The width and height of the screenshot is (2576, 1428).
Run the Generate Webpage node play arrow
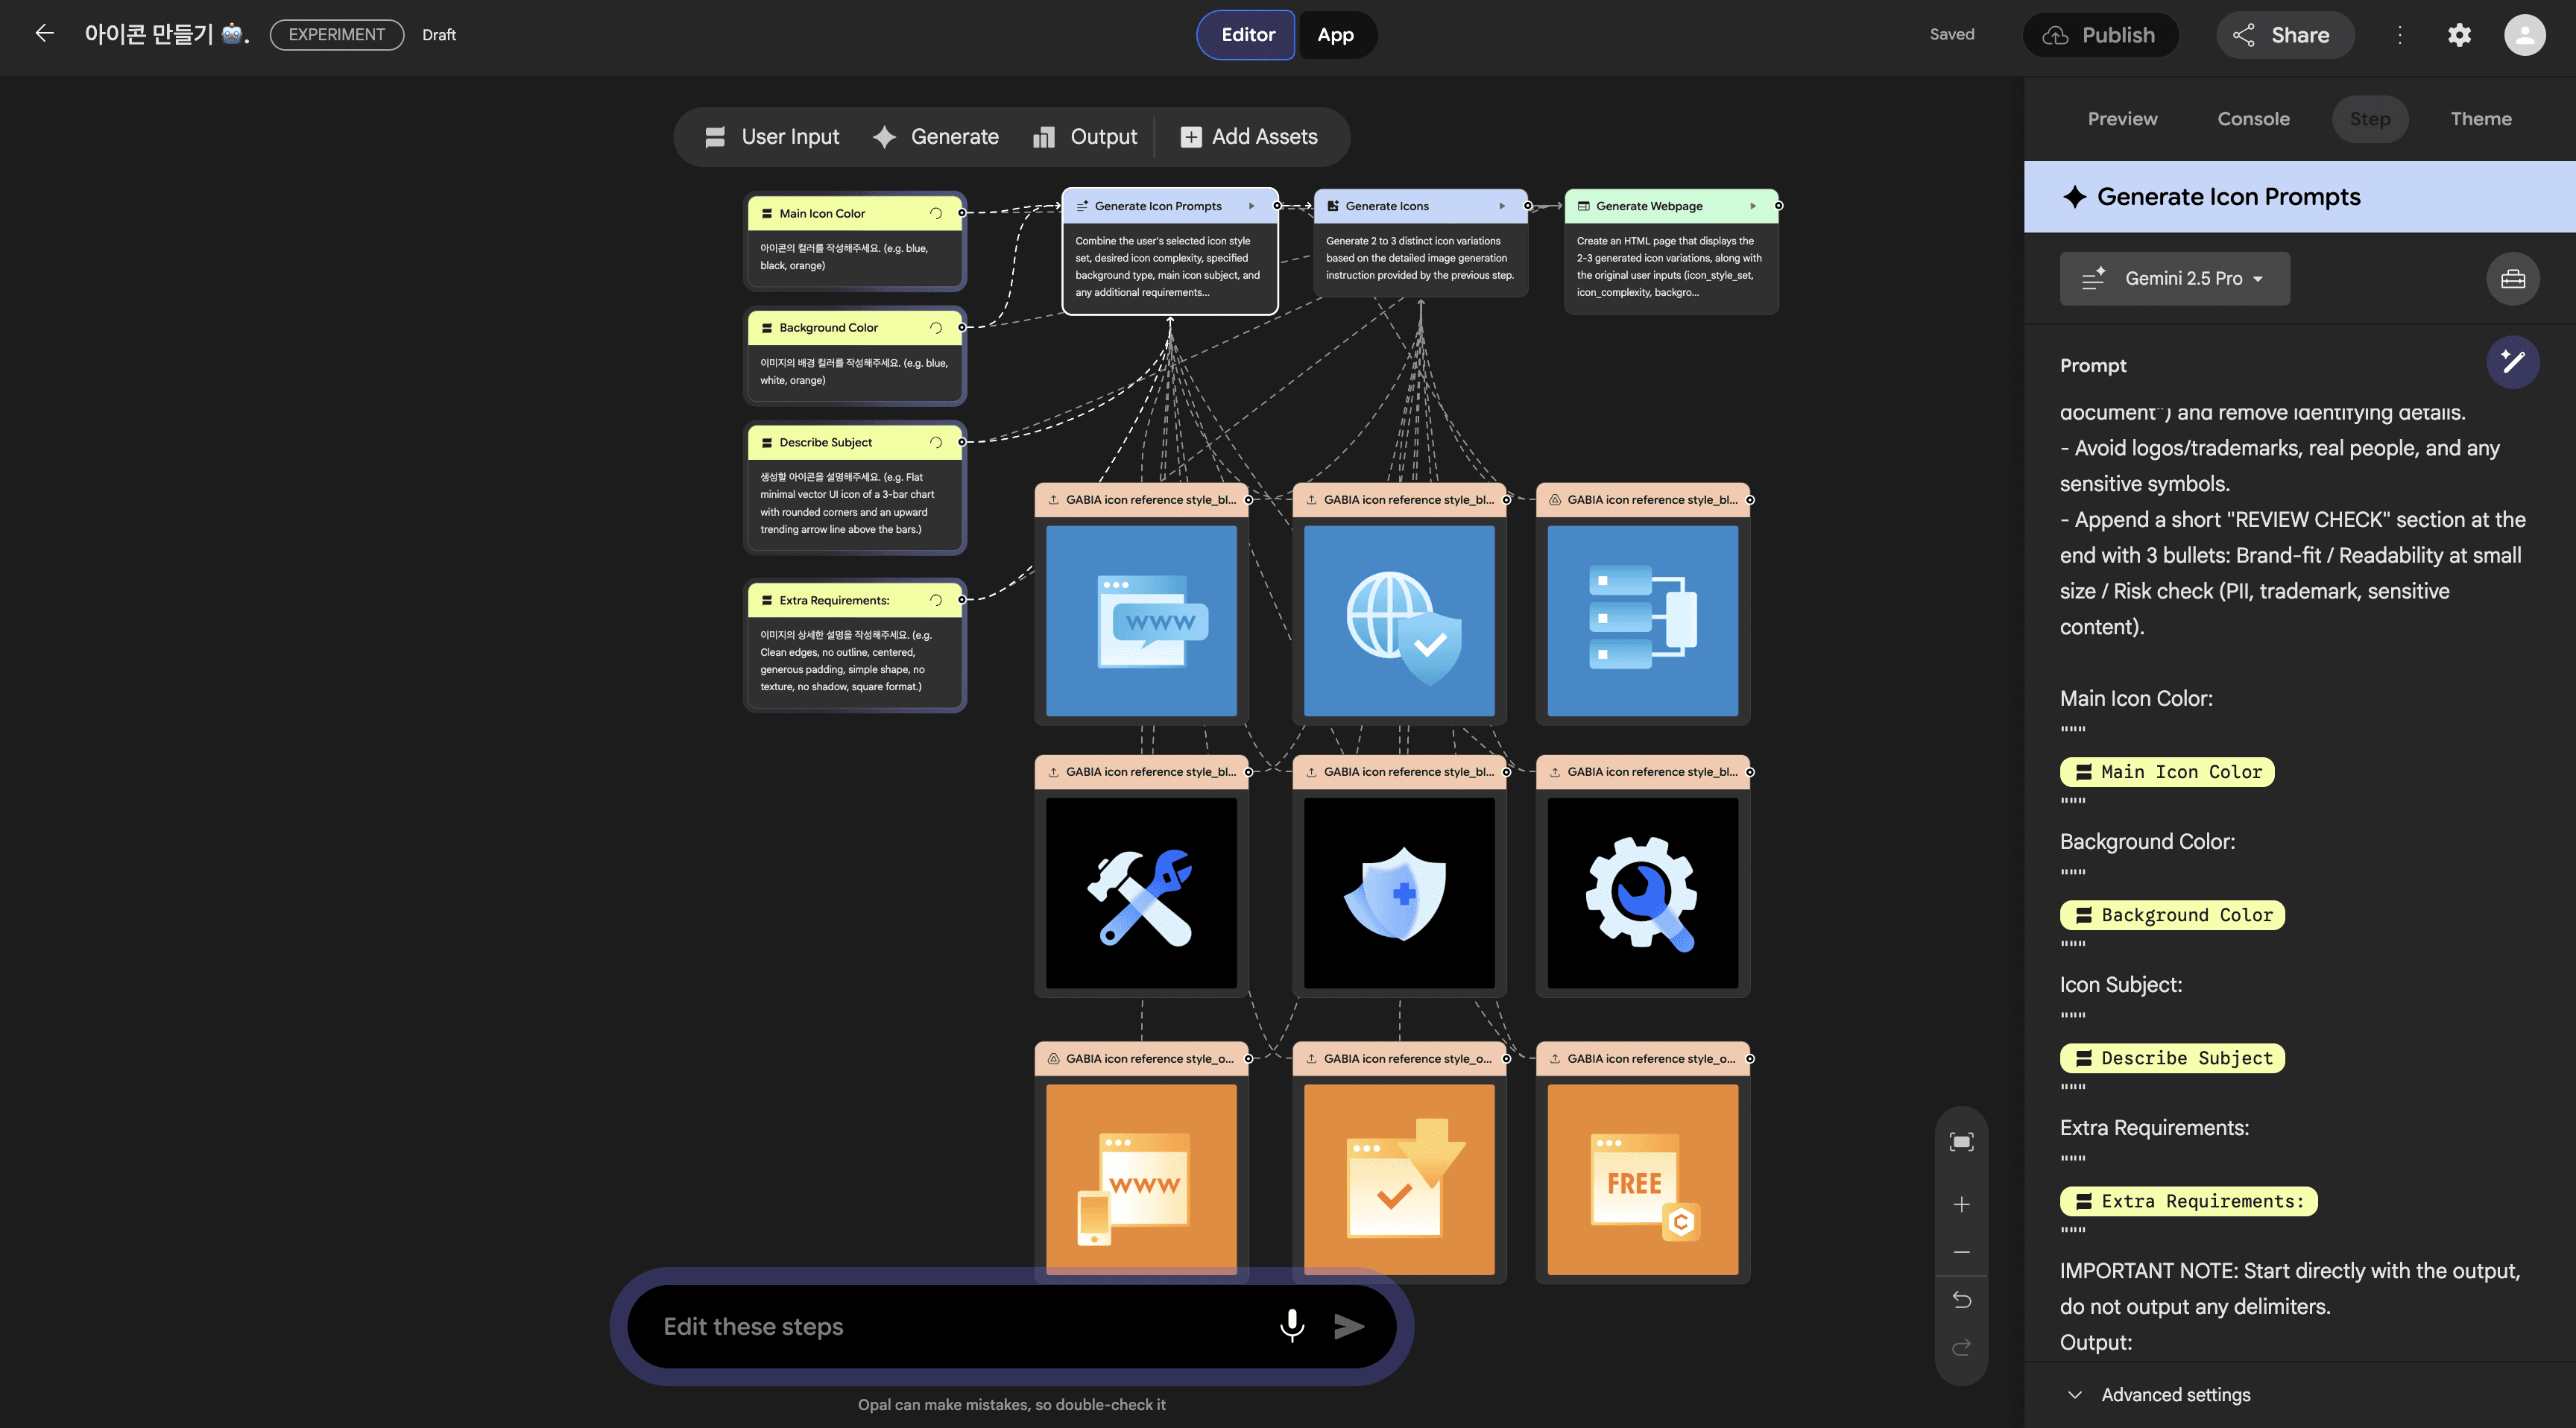point(1752,206)
